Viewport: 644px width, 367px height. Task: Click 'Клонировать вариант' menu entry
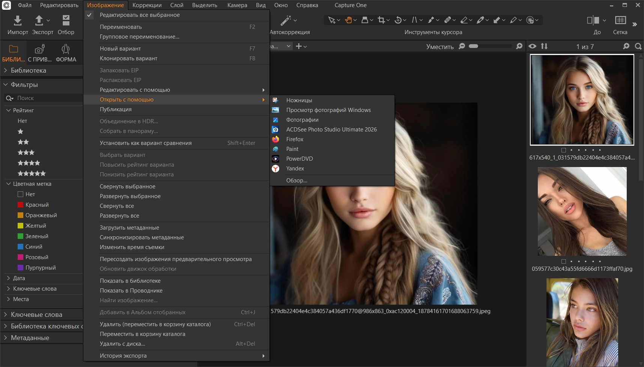coord(128,58)
